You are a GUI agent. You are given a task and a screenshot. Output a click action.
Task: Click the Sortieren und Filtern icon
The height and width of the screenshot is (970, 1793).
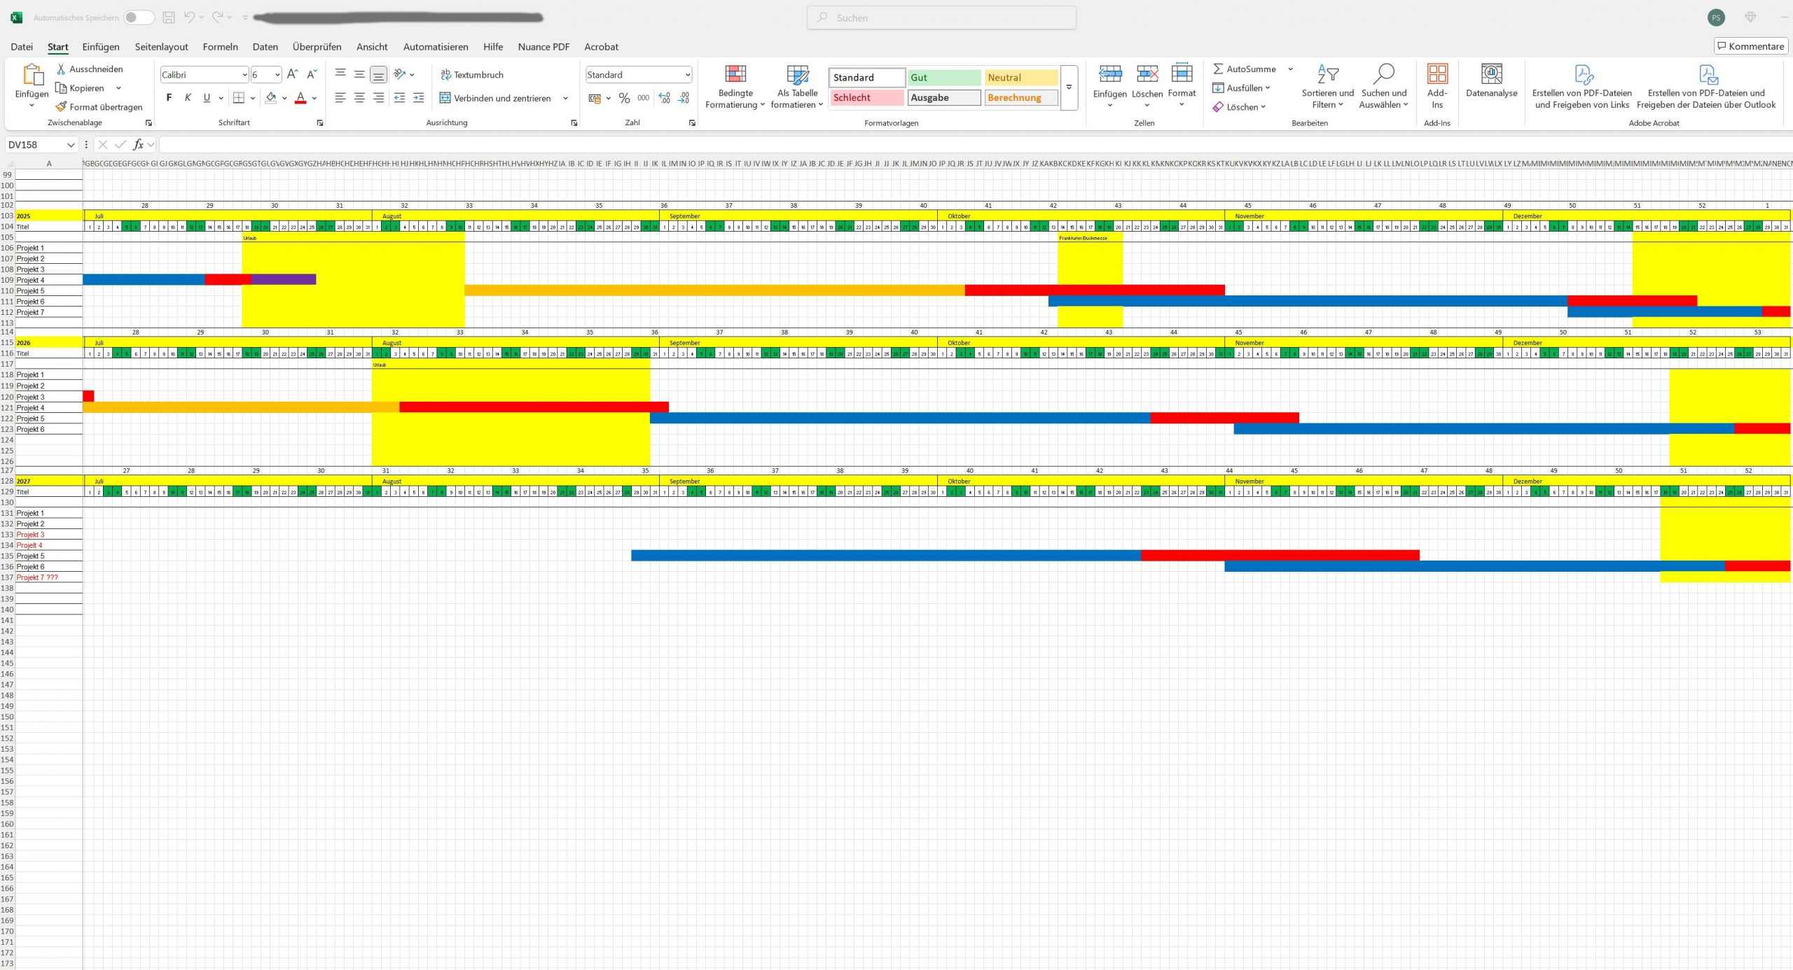tap(1327, 74)
